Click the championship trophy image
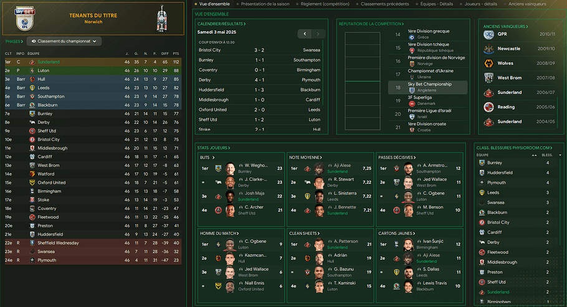 point(161,19)
